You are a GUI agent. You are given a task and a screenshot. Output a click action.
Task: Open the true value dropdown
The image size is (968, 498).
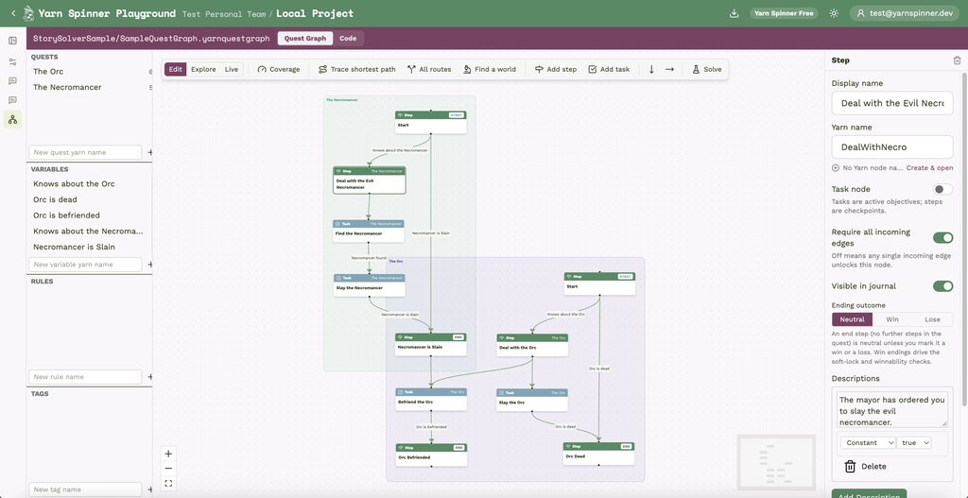tap(914, 442)
